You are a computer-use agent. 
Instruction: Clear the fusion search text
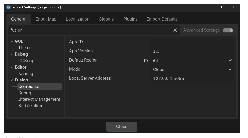pos(175,30)
